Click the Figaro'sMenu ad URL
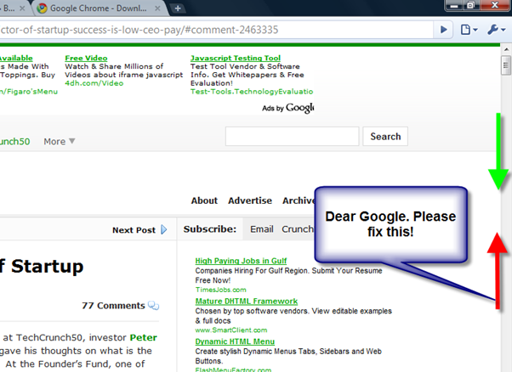 (29, 92)
